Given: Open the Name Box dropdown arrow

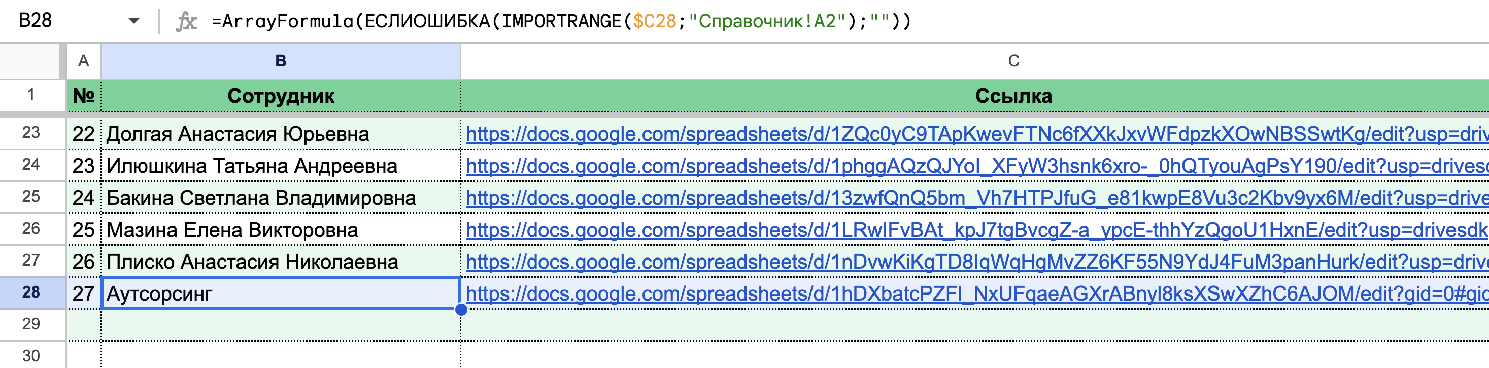Looking at the screenshot, I should point(134,21).
